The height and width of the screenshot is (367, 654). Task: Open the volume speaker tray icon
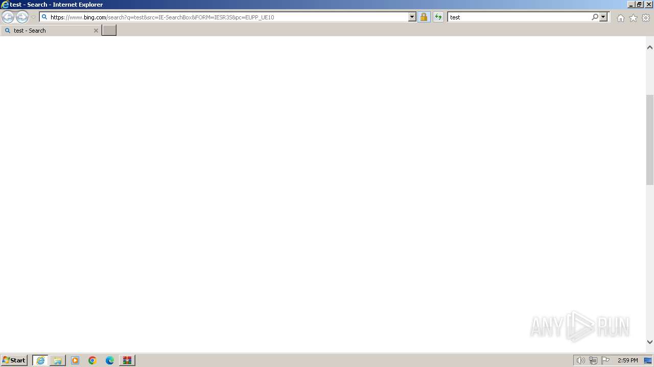coord(580,360)
